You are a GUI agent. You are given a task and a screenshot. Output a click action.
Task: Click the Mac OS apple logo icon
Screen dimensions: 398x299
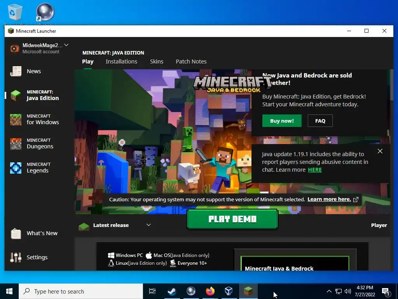(x=149, y=255)
